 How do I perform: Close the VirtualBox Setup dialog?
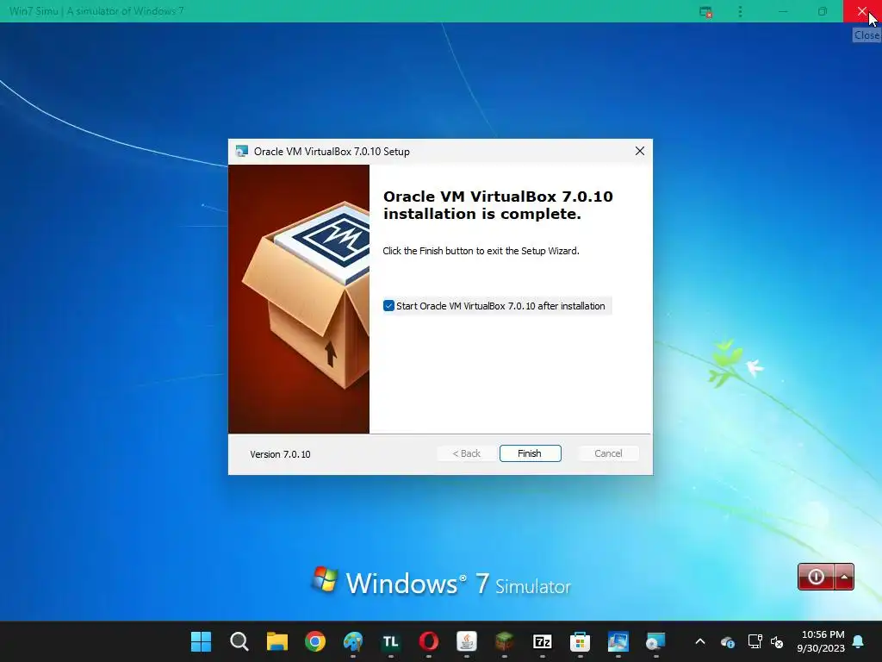[640, 151]
